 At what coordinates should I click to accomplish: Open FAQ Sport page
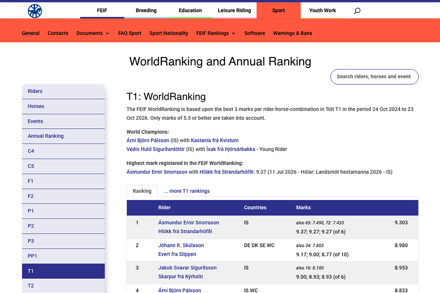tap(130, 33)
